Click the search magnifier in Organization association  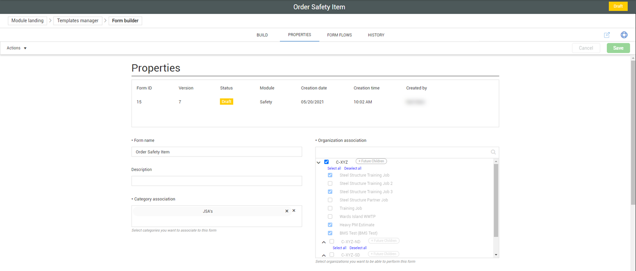[x=493, y=152]
